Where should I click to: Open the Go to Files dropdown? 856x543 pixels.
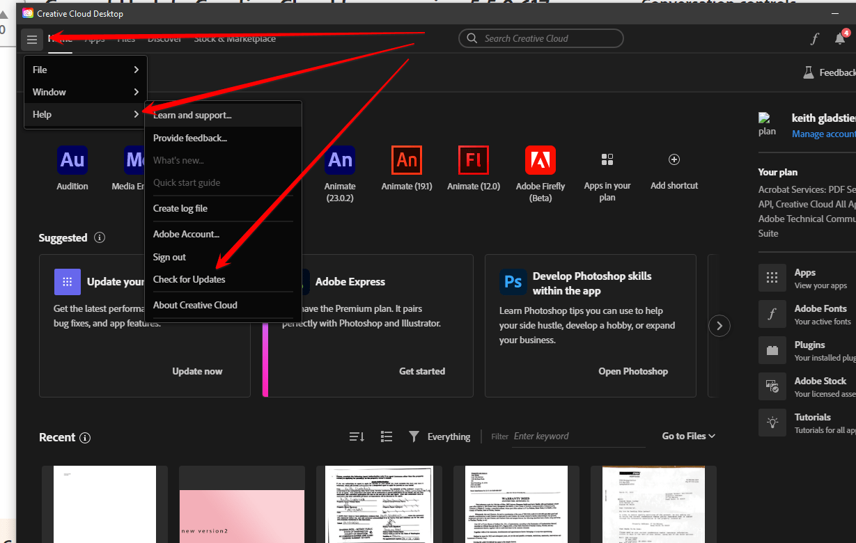click(x=688, y=435)
